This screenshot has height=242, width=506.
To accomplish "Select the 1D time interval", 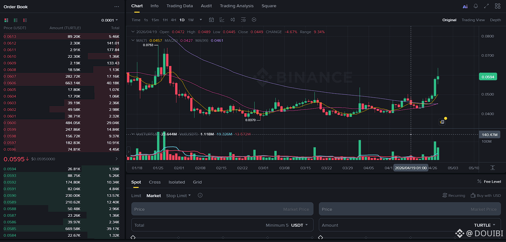I will [182, 20].
